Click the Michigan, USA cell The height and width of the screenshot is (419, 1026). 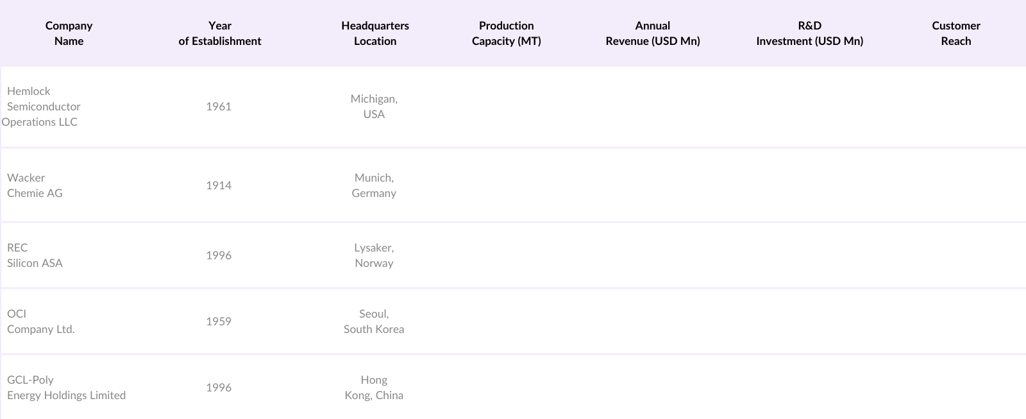[x=374, y=107]
